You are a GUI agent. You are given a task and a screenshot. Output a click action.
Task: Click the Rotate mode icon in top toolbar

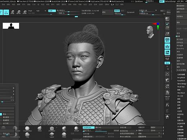(24, 12)
